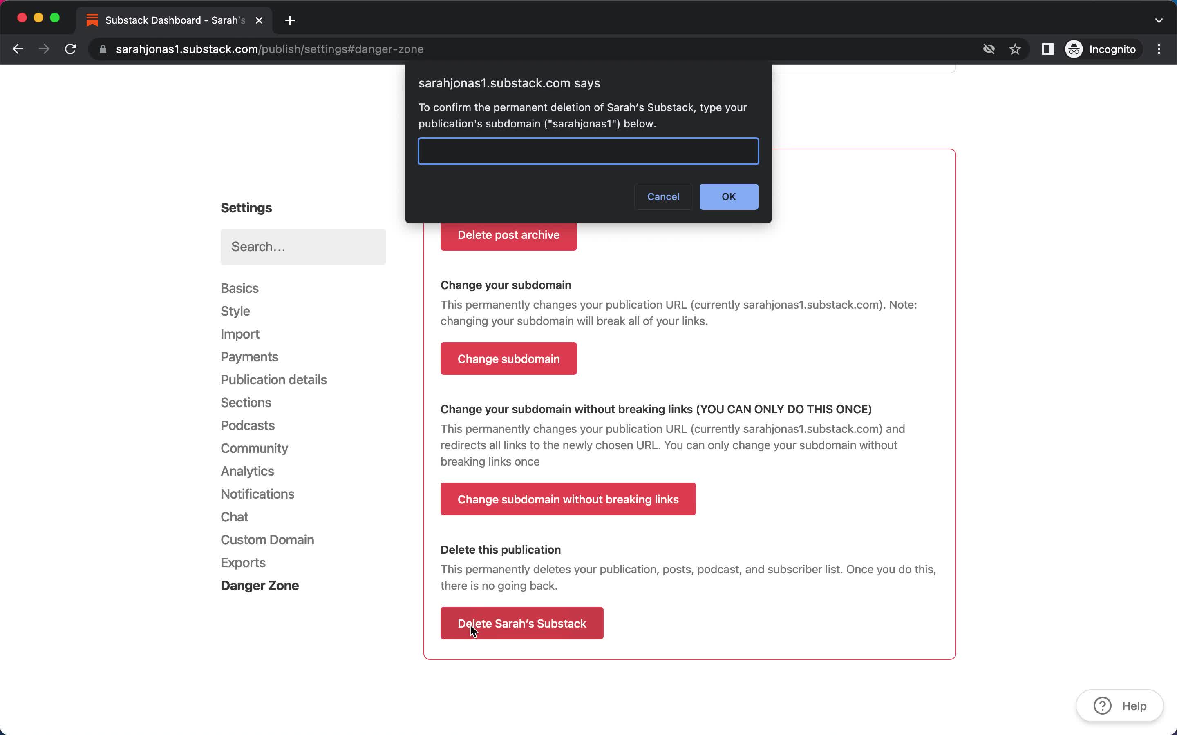The width and height of the screenshot is (1177, 735).
Task: Click Delete Sarah's Substack button
Action: (521, 623)
